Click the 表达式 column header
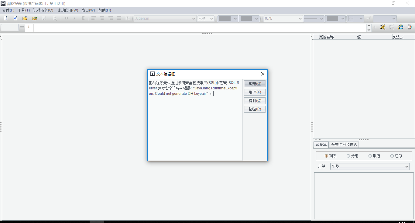Screen dimensions: 415x223 pyautogui.click(x=403, y=37)
